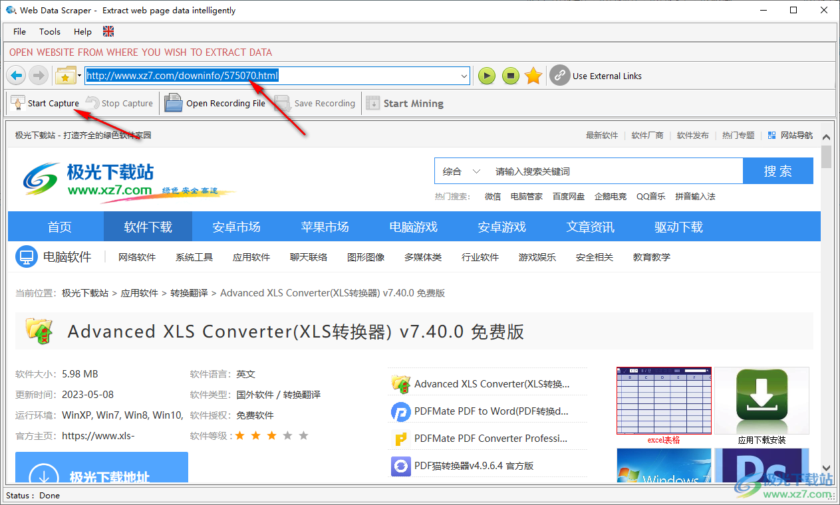The width and height of the screenshot is (840, 505).
Task: Click the UK flag language icon
Action: [109, 31]
